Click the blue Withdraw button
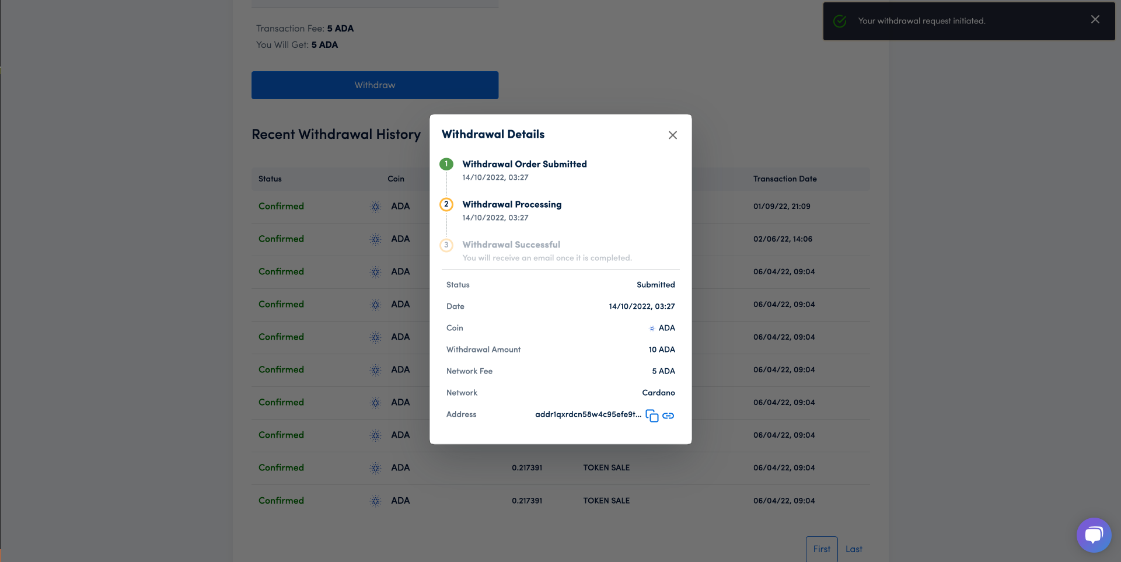The height and width of the screenshot is (562, 1121). click(x=375, y=85)
